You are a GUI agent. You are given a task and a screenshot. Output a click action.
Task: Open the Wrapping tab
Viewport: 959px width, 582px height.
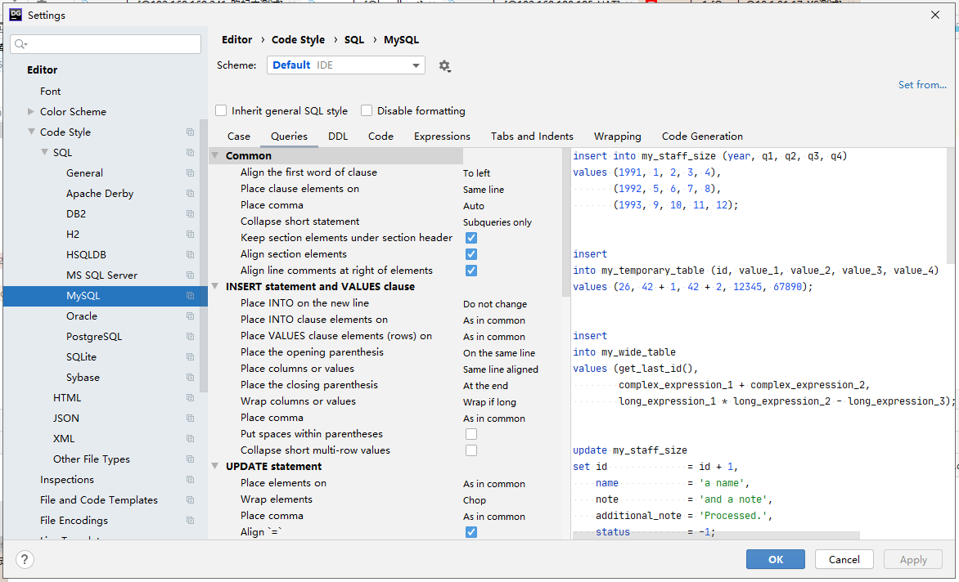pyautogui.click(x=617, y=137)
